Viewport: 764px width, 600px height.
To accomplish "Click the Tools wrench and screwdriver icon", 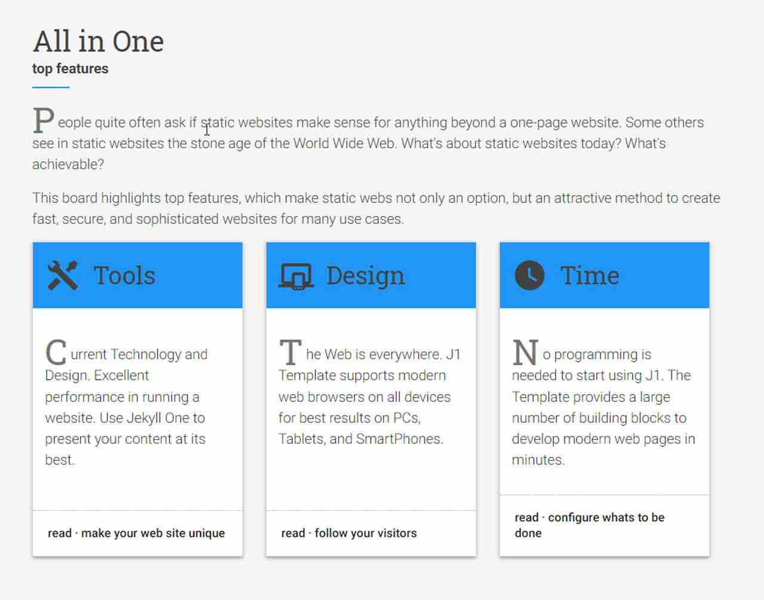I will 63,275.
